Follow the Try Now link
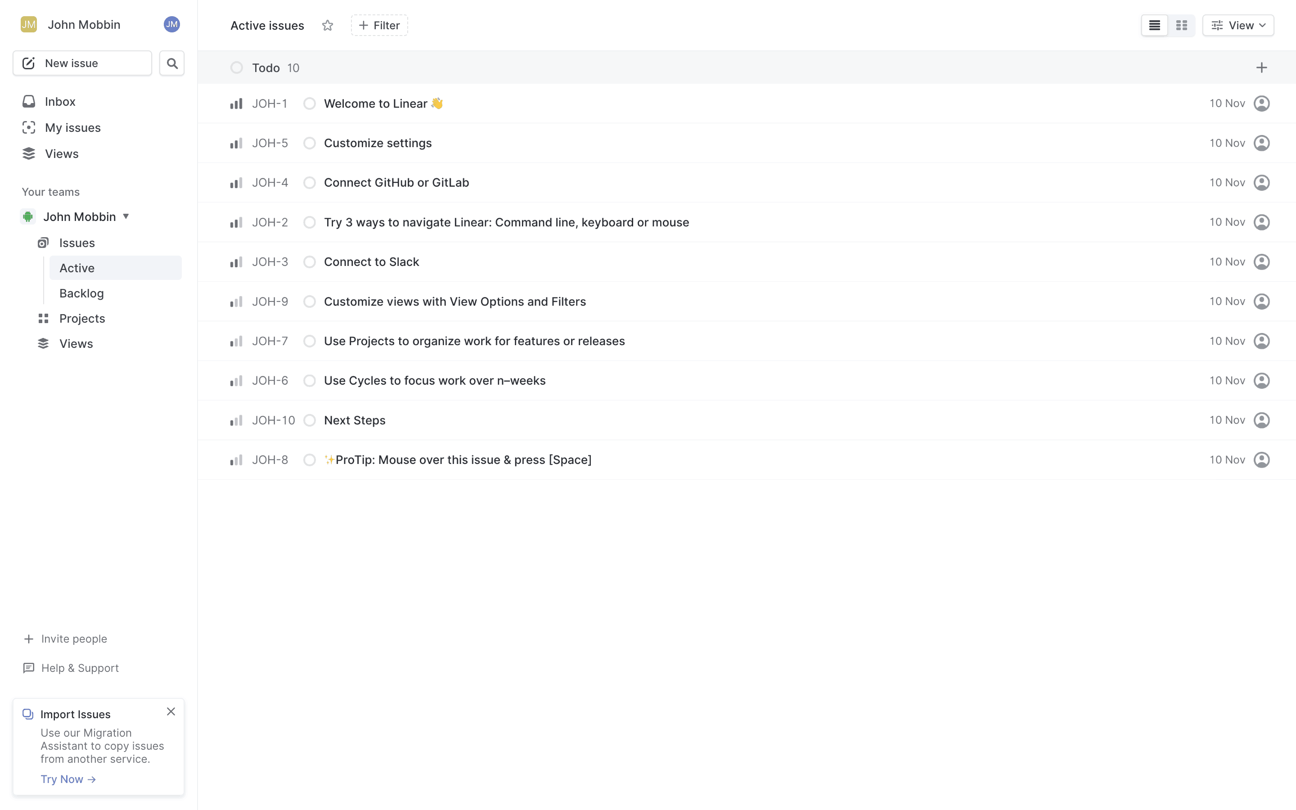 (68, 779)
